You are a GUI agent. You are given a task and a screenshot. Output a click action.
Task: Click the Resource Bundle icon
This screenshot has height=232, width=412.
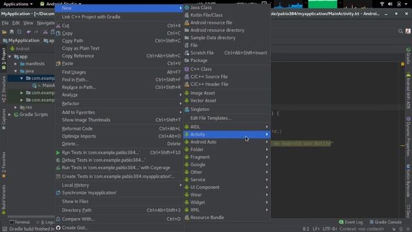tap(187, 218)
